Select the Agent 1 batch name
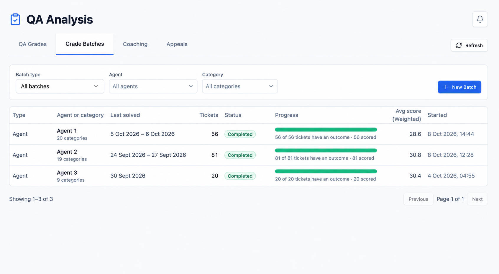The height and width of the screenshot is (274, 499). tap(67, 131)
